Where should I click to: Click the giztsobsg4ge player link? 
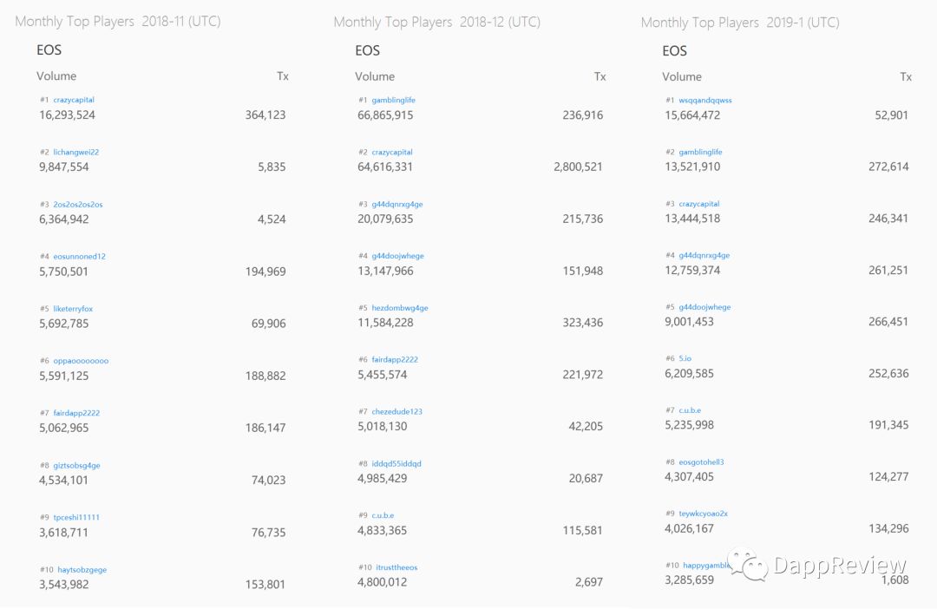point(76,466)
